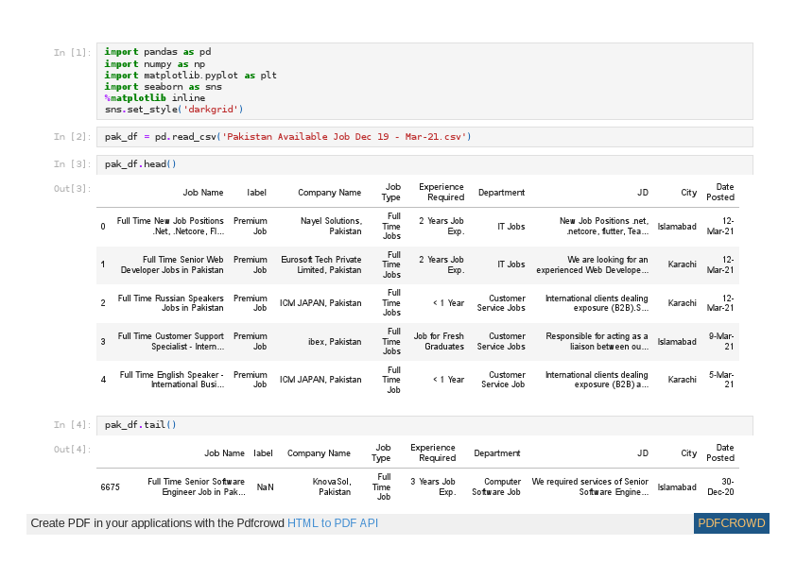Click 'ICM JAPAN, Pakistan' in row 4
796x563 pixels.
pyautogui.click(x=320, y=380)
